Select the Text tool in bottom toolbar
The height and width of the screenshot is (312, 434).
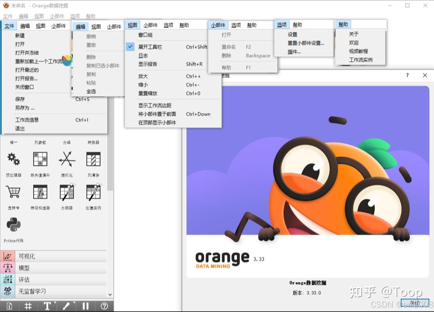(47, 306)
